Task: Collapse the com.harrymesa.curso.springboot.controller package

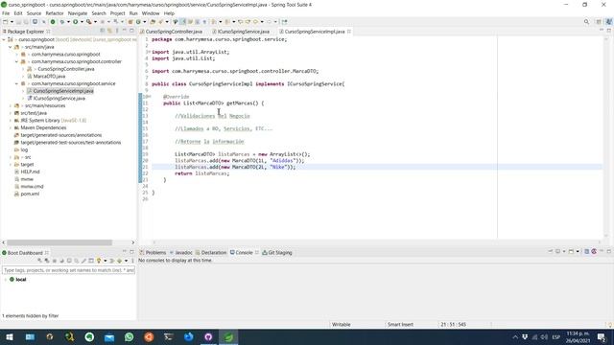Action: point(16,61)
